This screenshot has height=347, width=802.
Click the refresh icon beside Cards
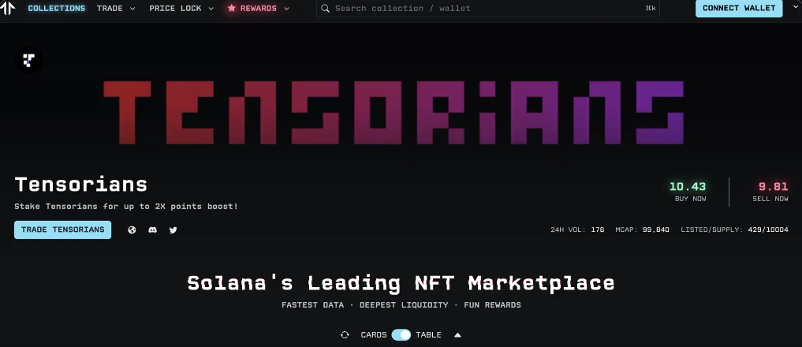[345, 334]
